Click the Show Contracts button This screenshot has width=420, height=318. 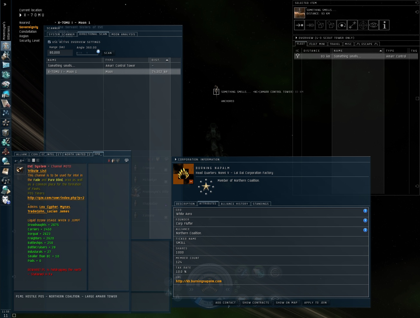[256, 303]
